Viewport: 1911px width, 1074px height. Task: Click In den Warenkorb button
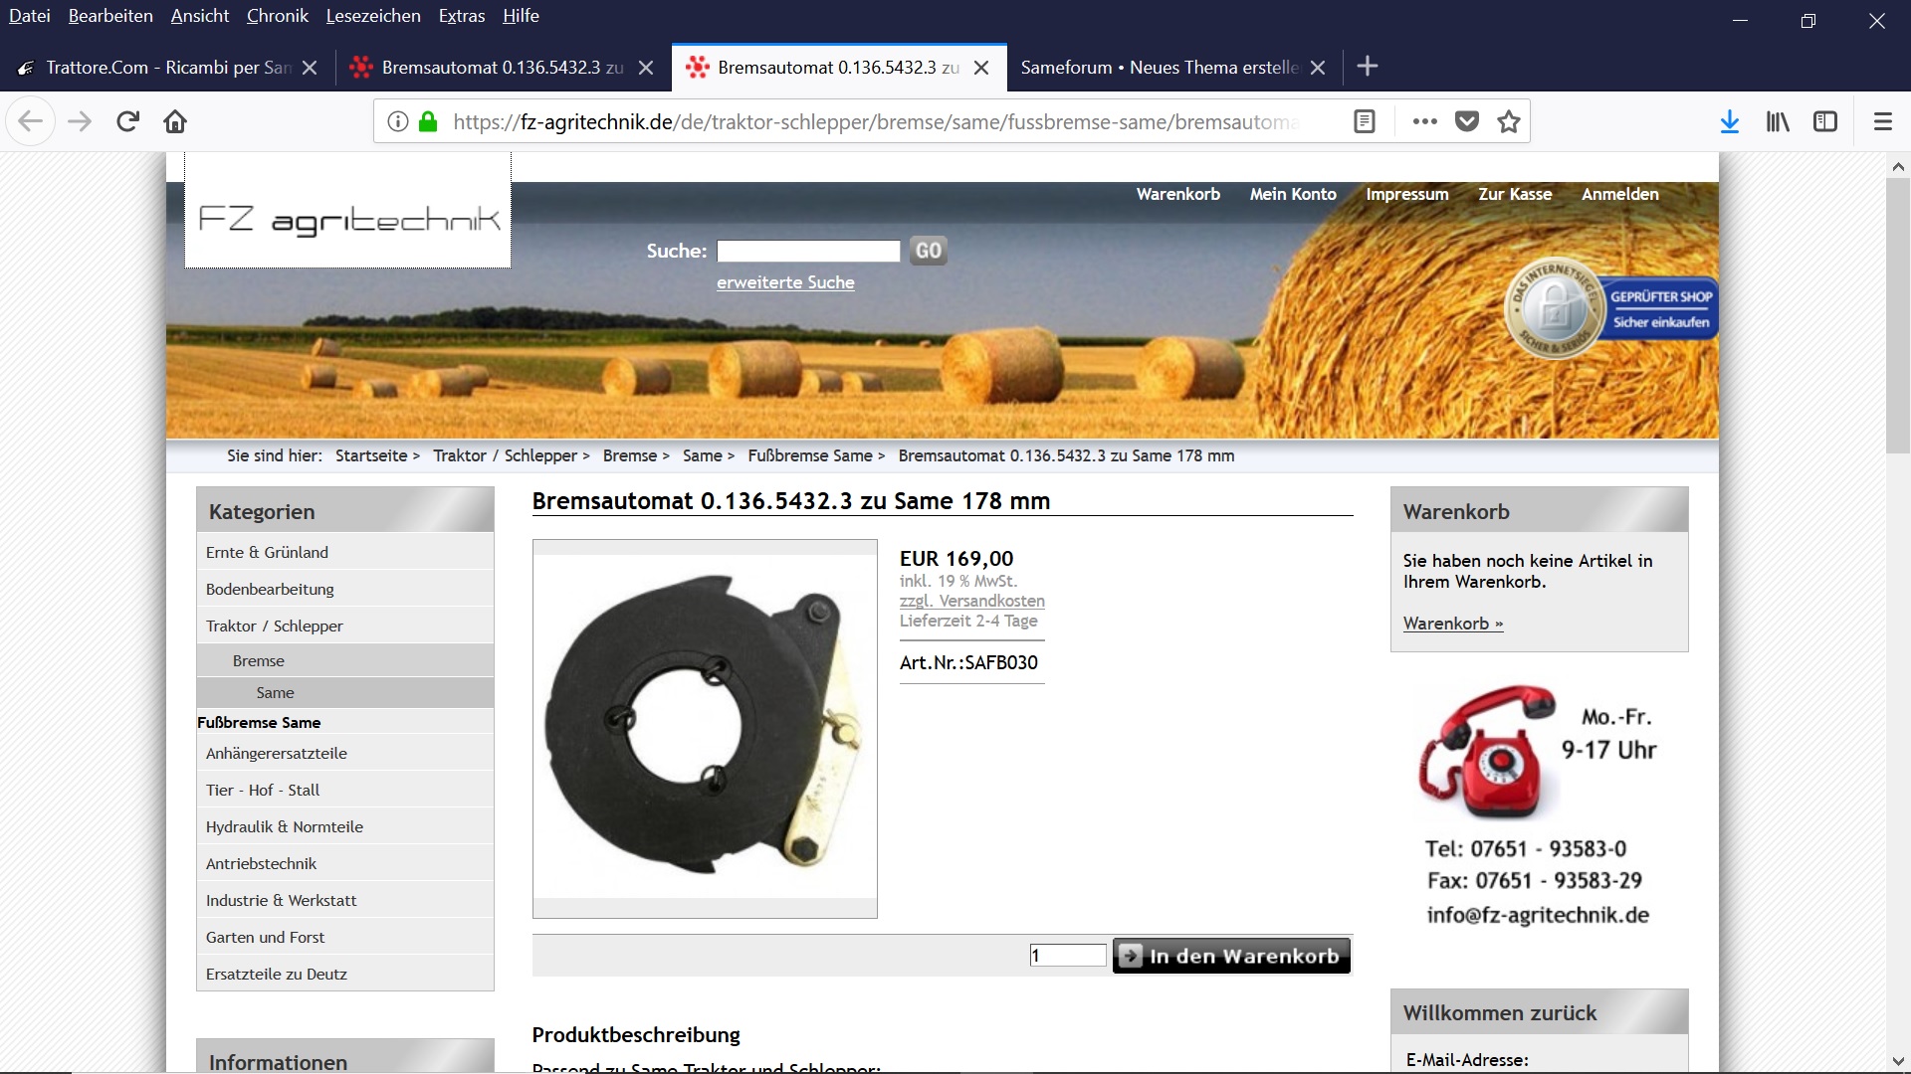point(1231,956)
